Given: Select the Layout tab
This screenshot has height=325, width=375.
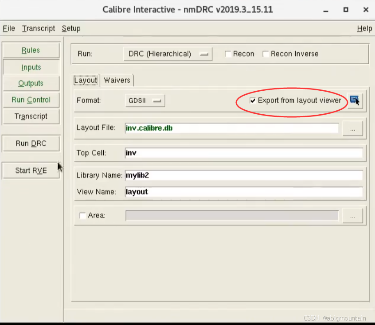Looking at the screenshot, I should [86, 80].
